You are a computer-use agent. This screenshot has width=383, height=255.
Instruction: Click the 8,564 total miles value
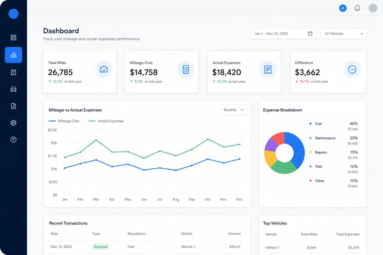[312, 247]
